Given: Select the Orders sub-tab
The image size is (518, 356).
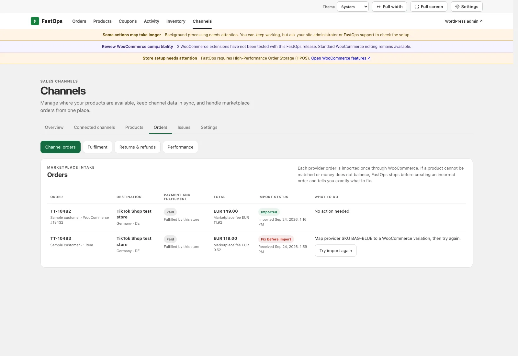Looking at the screenshot, I should (x=161, y=127).
